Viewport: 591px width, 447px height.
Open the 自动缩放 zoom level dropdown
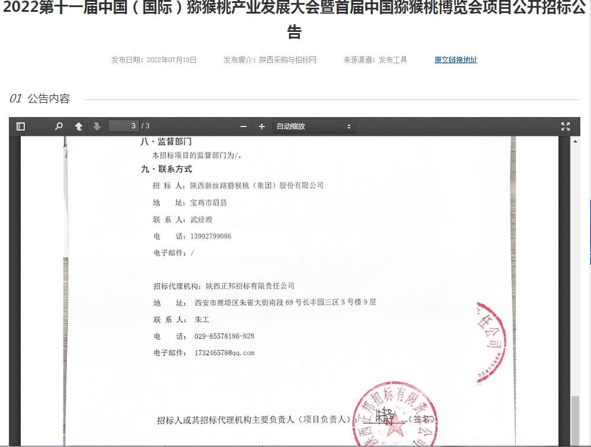[314, 127]
